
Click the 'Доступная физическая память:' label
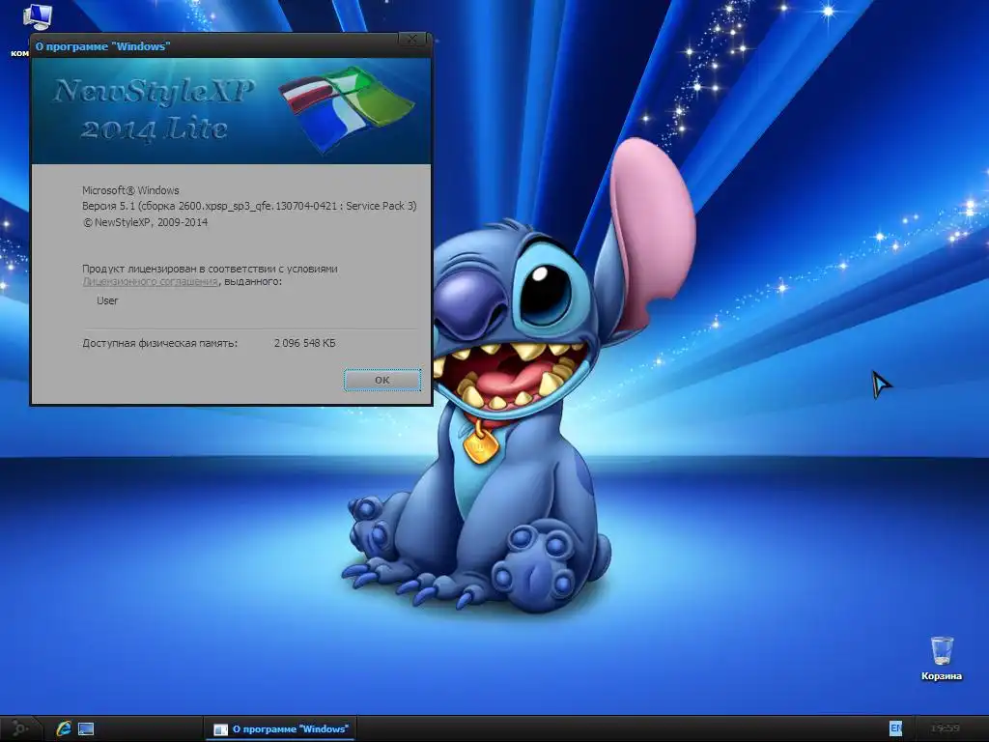[159, 343]
